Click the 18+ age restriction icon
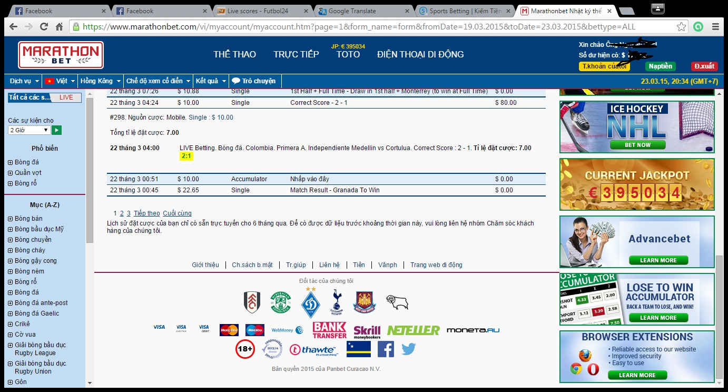The height and width of the screenshot is (392, 728). point(245,349)
